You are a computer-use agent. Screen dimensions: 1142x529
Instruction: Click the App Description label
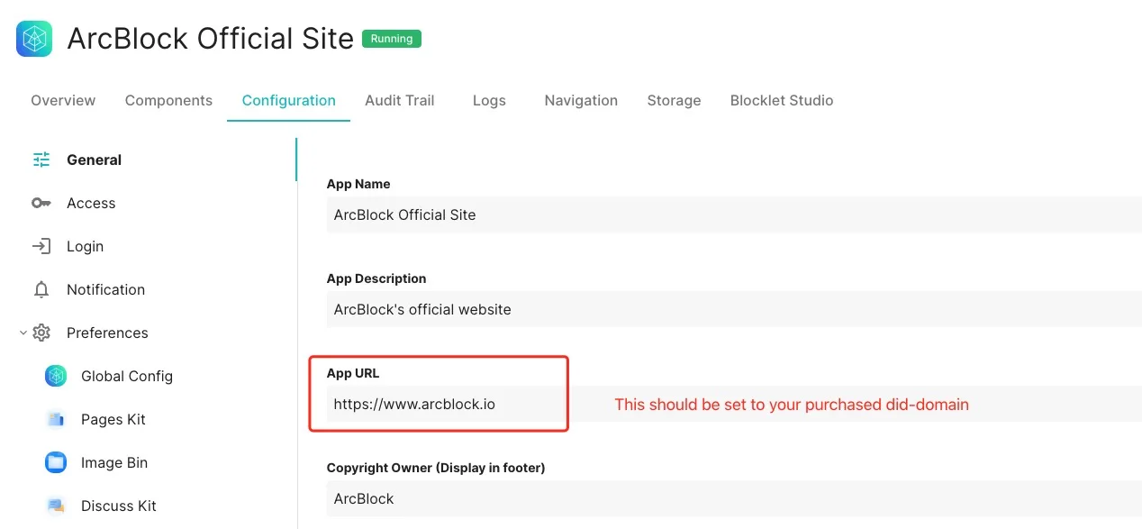[x=376, y=278]
